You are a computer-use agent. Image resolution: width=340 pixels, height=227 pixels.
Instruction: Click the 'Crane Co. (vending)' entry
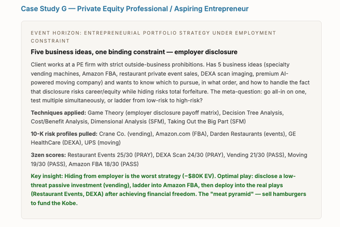(126, 134)
